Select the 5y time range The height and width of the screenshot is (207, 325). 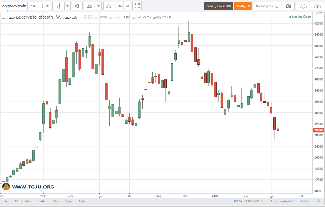6,201
